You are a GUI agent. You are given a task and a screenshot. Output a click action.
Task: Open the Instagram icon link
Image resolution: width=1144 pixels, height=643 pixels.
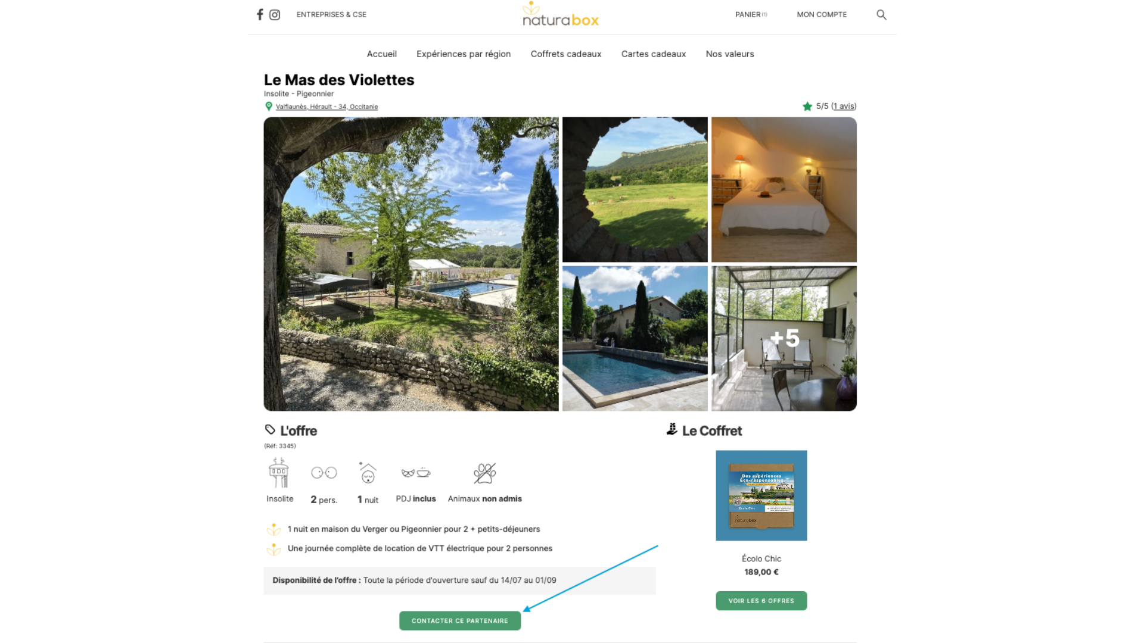(x=275, y=15)
